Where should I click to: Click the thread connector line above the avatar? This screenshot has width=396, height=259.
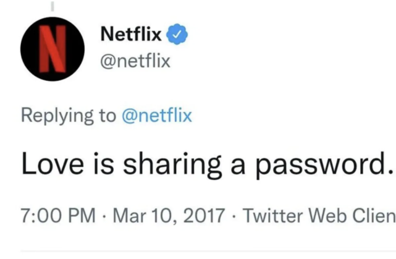click(x=53, y=6)
